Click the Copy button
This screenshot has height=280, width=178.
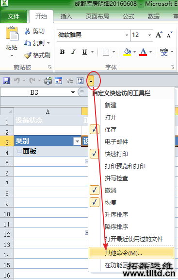(34, 43)
